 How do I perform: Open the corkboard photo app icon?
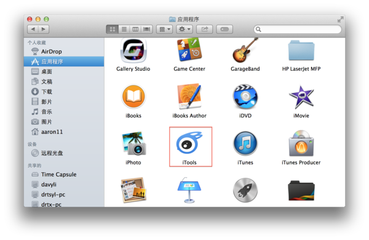pyautogui.click(x=133, y=190)
